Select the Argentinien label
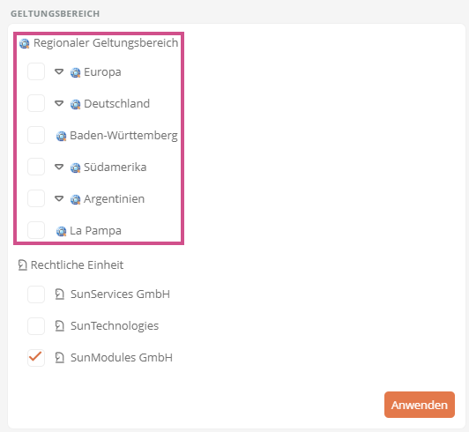The image size is (469, 432). tap(114, 199)
